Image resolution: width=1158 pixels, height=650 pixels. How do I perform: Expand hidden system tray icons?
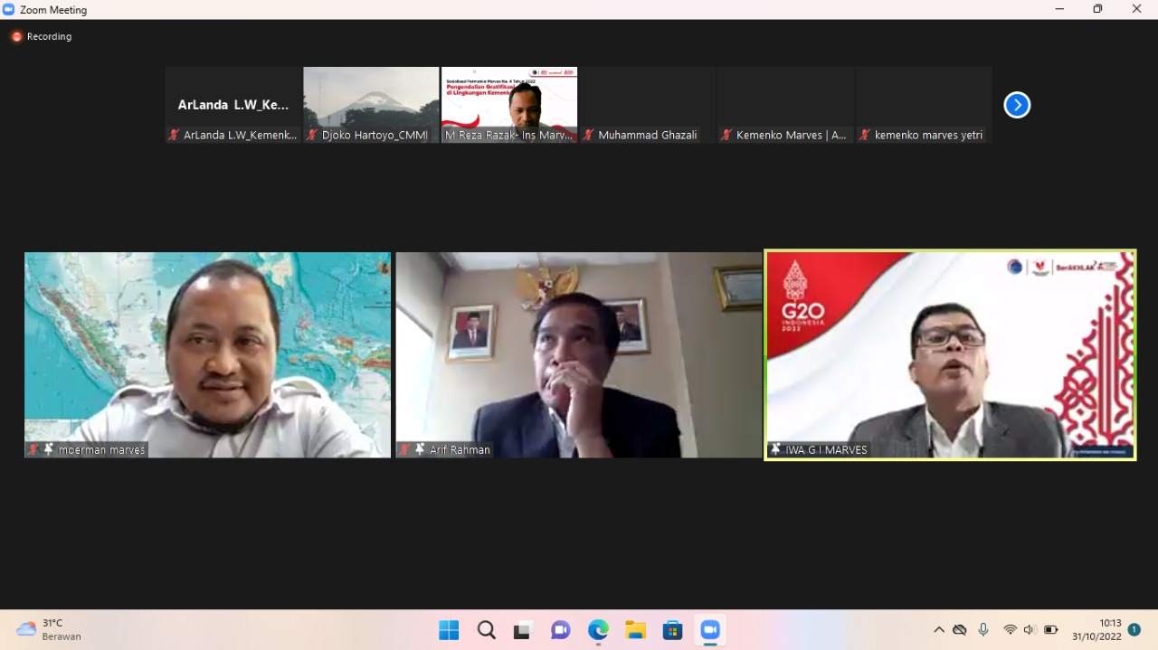click(939, 630)
